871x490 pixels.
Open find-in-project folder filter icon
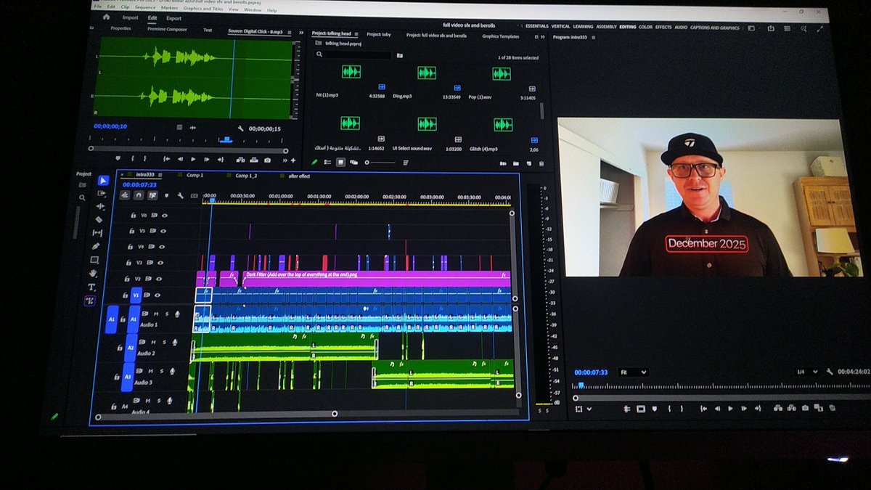point(399,55)
